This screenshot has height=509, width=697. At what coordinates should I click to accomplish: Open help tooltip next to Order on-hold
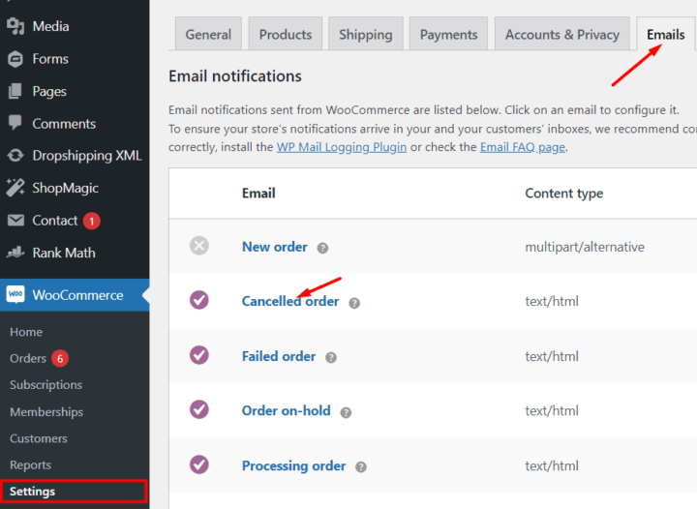point(346,412)
